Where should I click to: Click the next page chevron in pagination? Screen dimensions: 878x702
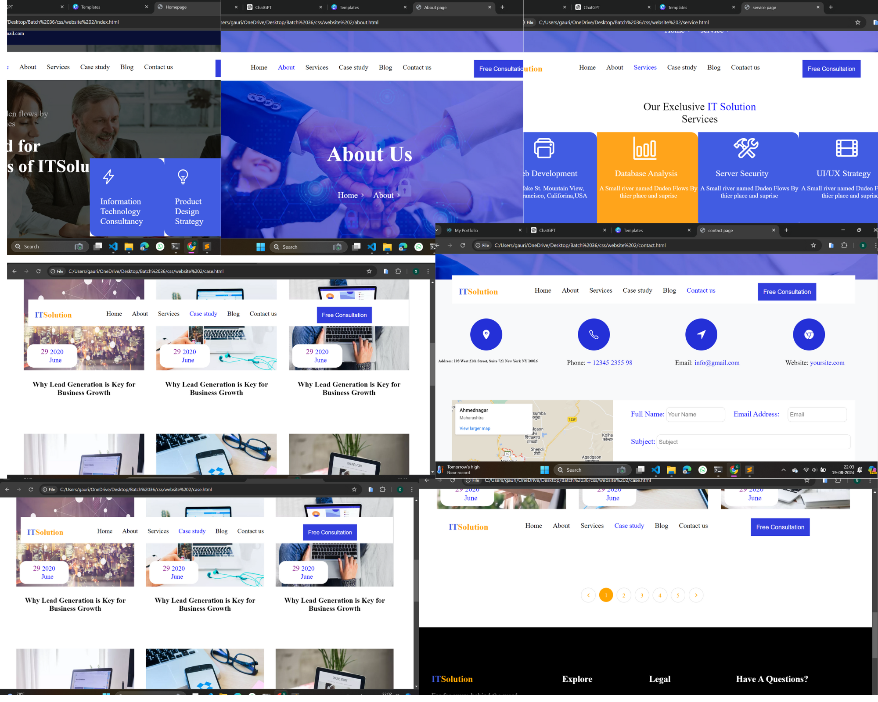(x=696, y=595)
